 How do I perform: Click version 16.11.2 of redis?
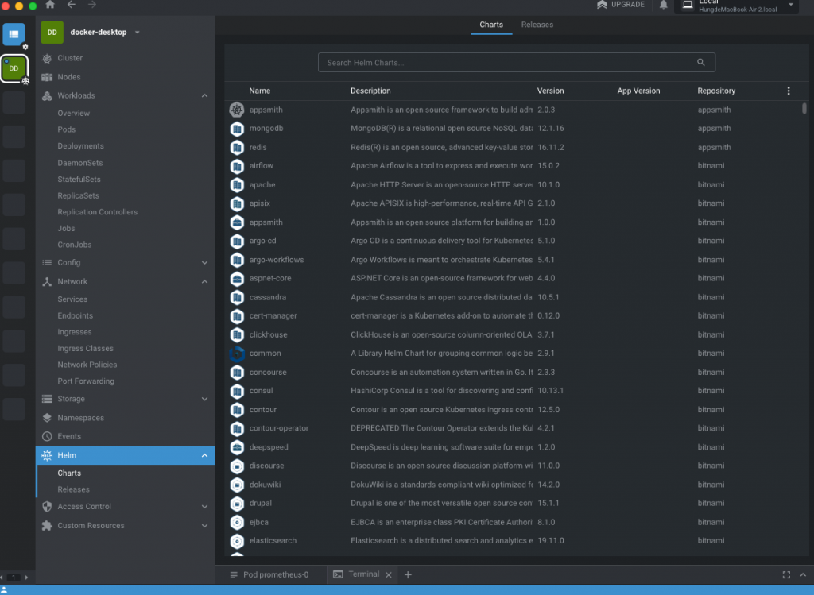pos(550,147)
